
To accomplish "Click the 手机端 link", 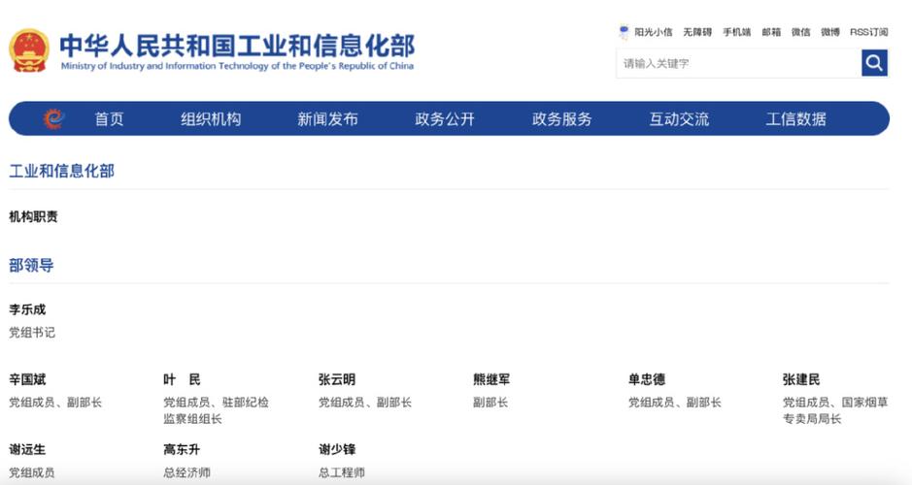I will [737, 33].
